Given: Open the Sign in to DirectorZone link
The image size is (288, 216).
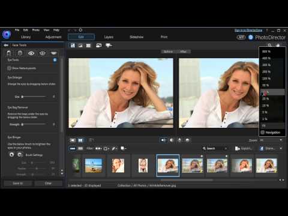Looking at the screenshot, I should click(x=248, y=30).
